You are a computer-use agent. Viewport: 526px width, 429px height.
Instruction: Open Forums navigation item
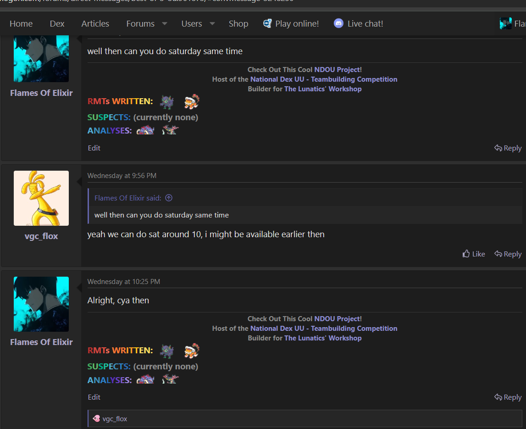140,23
